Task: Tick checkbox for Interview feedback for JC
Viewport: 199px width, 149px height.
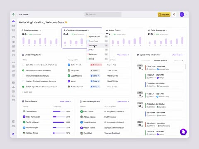Action: 23,76
